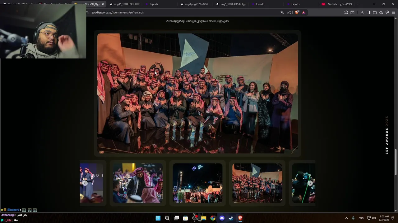
Task: Click the Bluenero chat username
Action: pos(13,210)
